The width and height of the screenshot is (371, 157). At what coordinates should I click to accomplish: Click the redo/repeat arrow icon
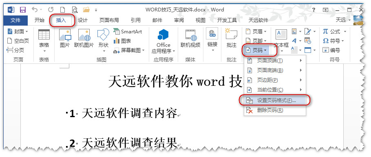(51, 10)
